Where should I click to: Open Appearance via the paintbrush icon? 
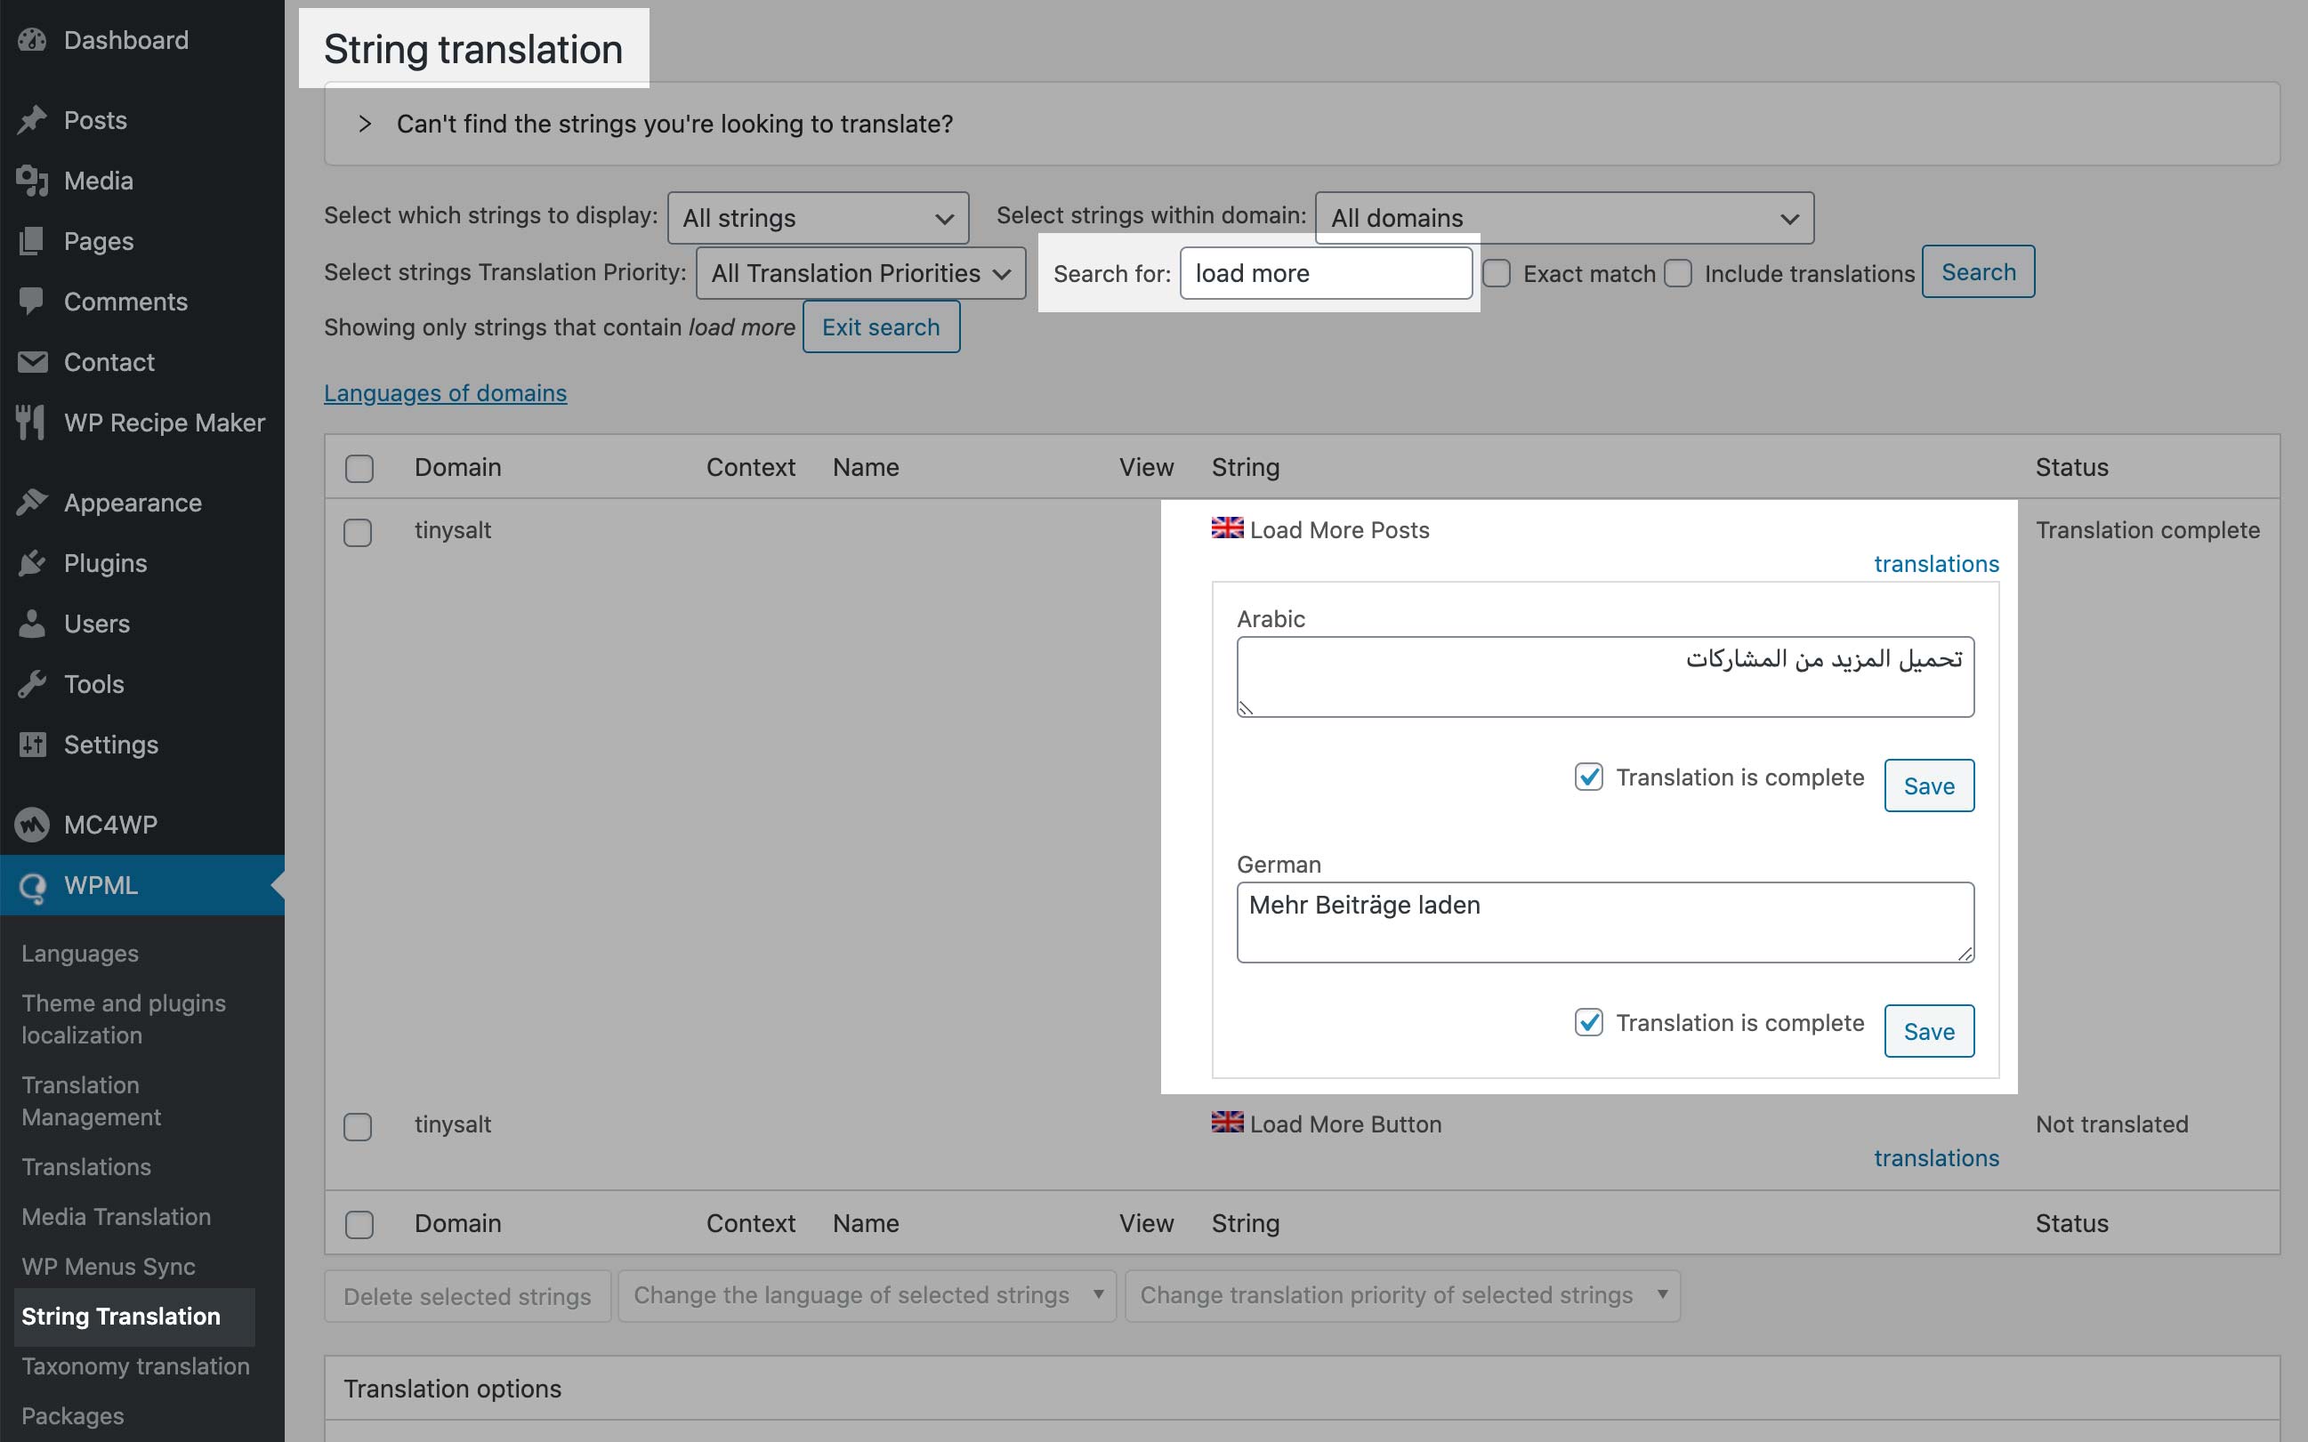(31, 503)
